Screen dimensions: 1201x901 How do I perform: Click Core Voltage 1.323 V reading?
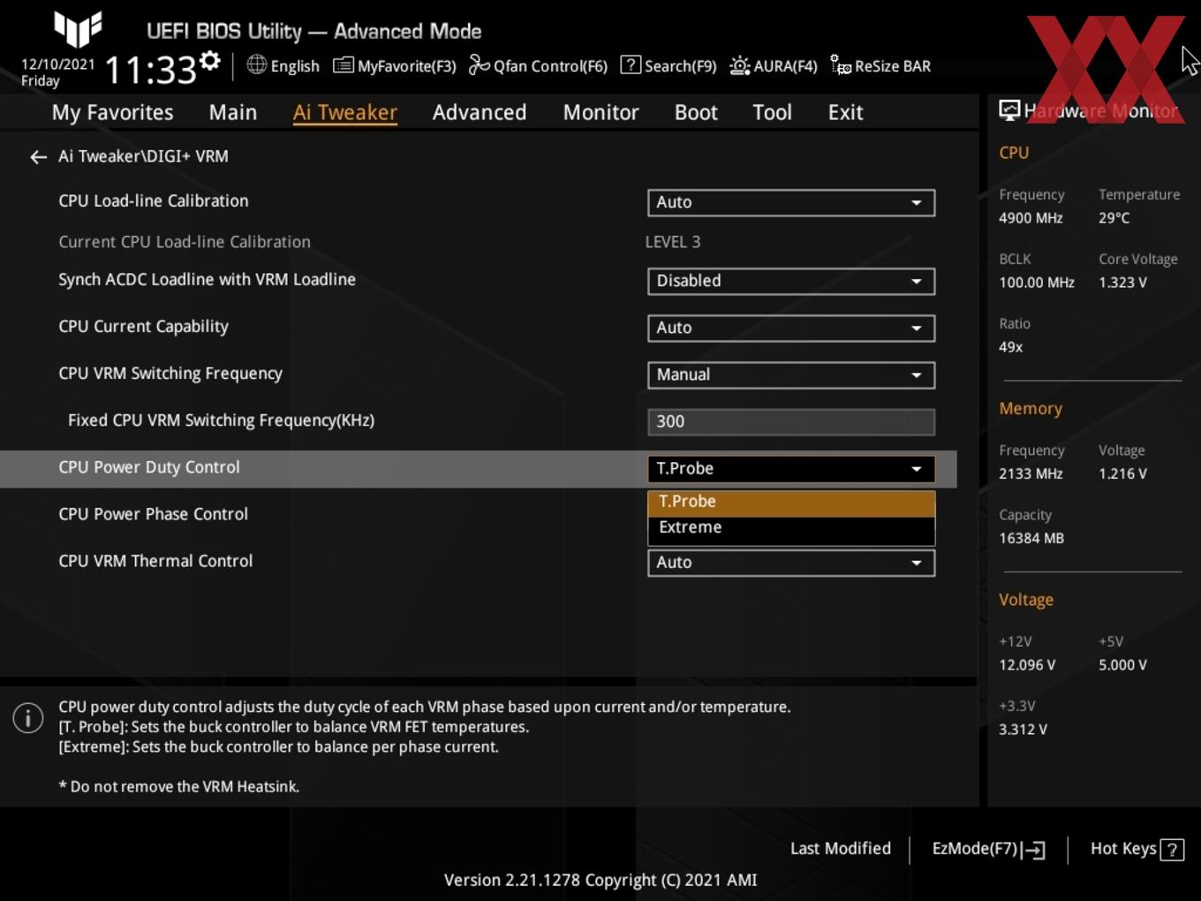1122,283
